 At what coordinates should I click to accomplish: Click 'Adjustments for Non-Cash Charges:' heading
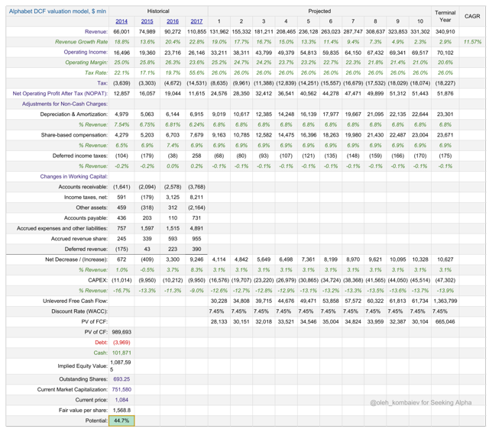(x=65, y=104)
